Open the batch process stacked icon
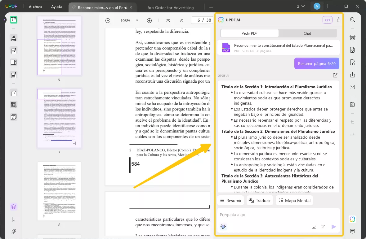The image size is (366, 239). (14, 117)
